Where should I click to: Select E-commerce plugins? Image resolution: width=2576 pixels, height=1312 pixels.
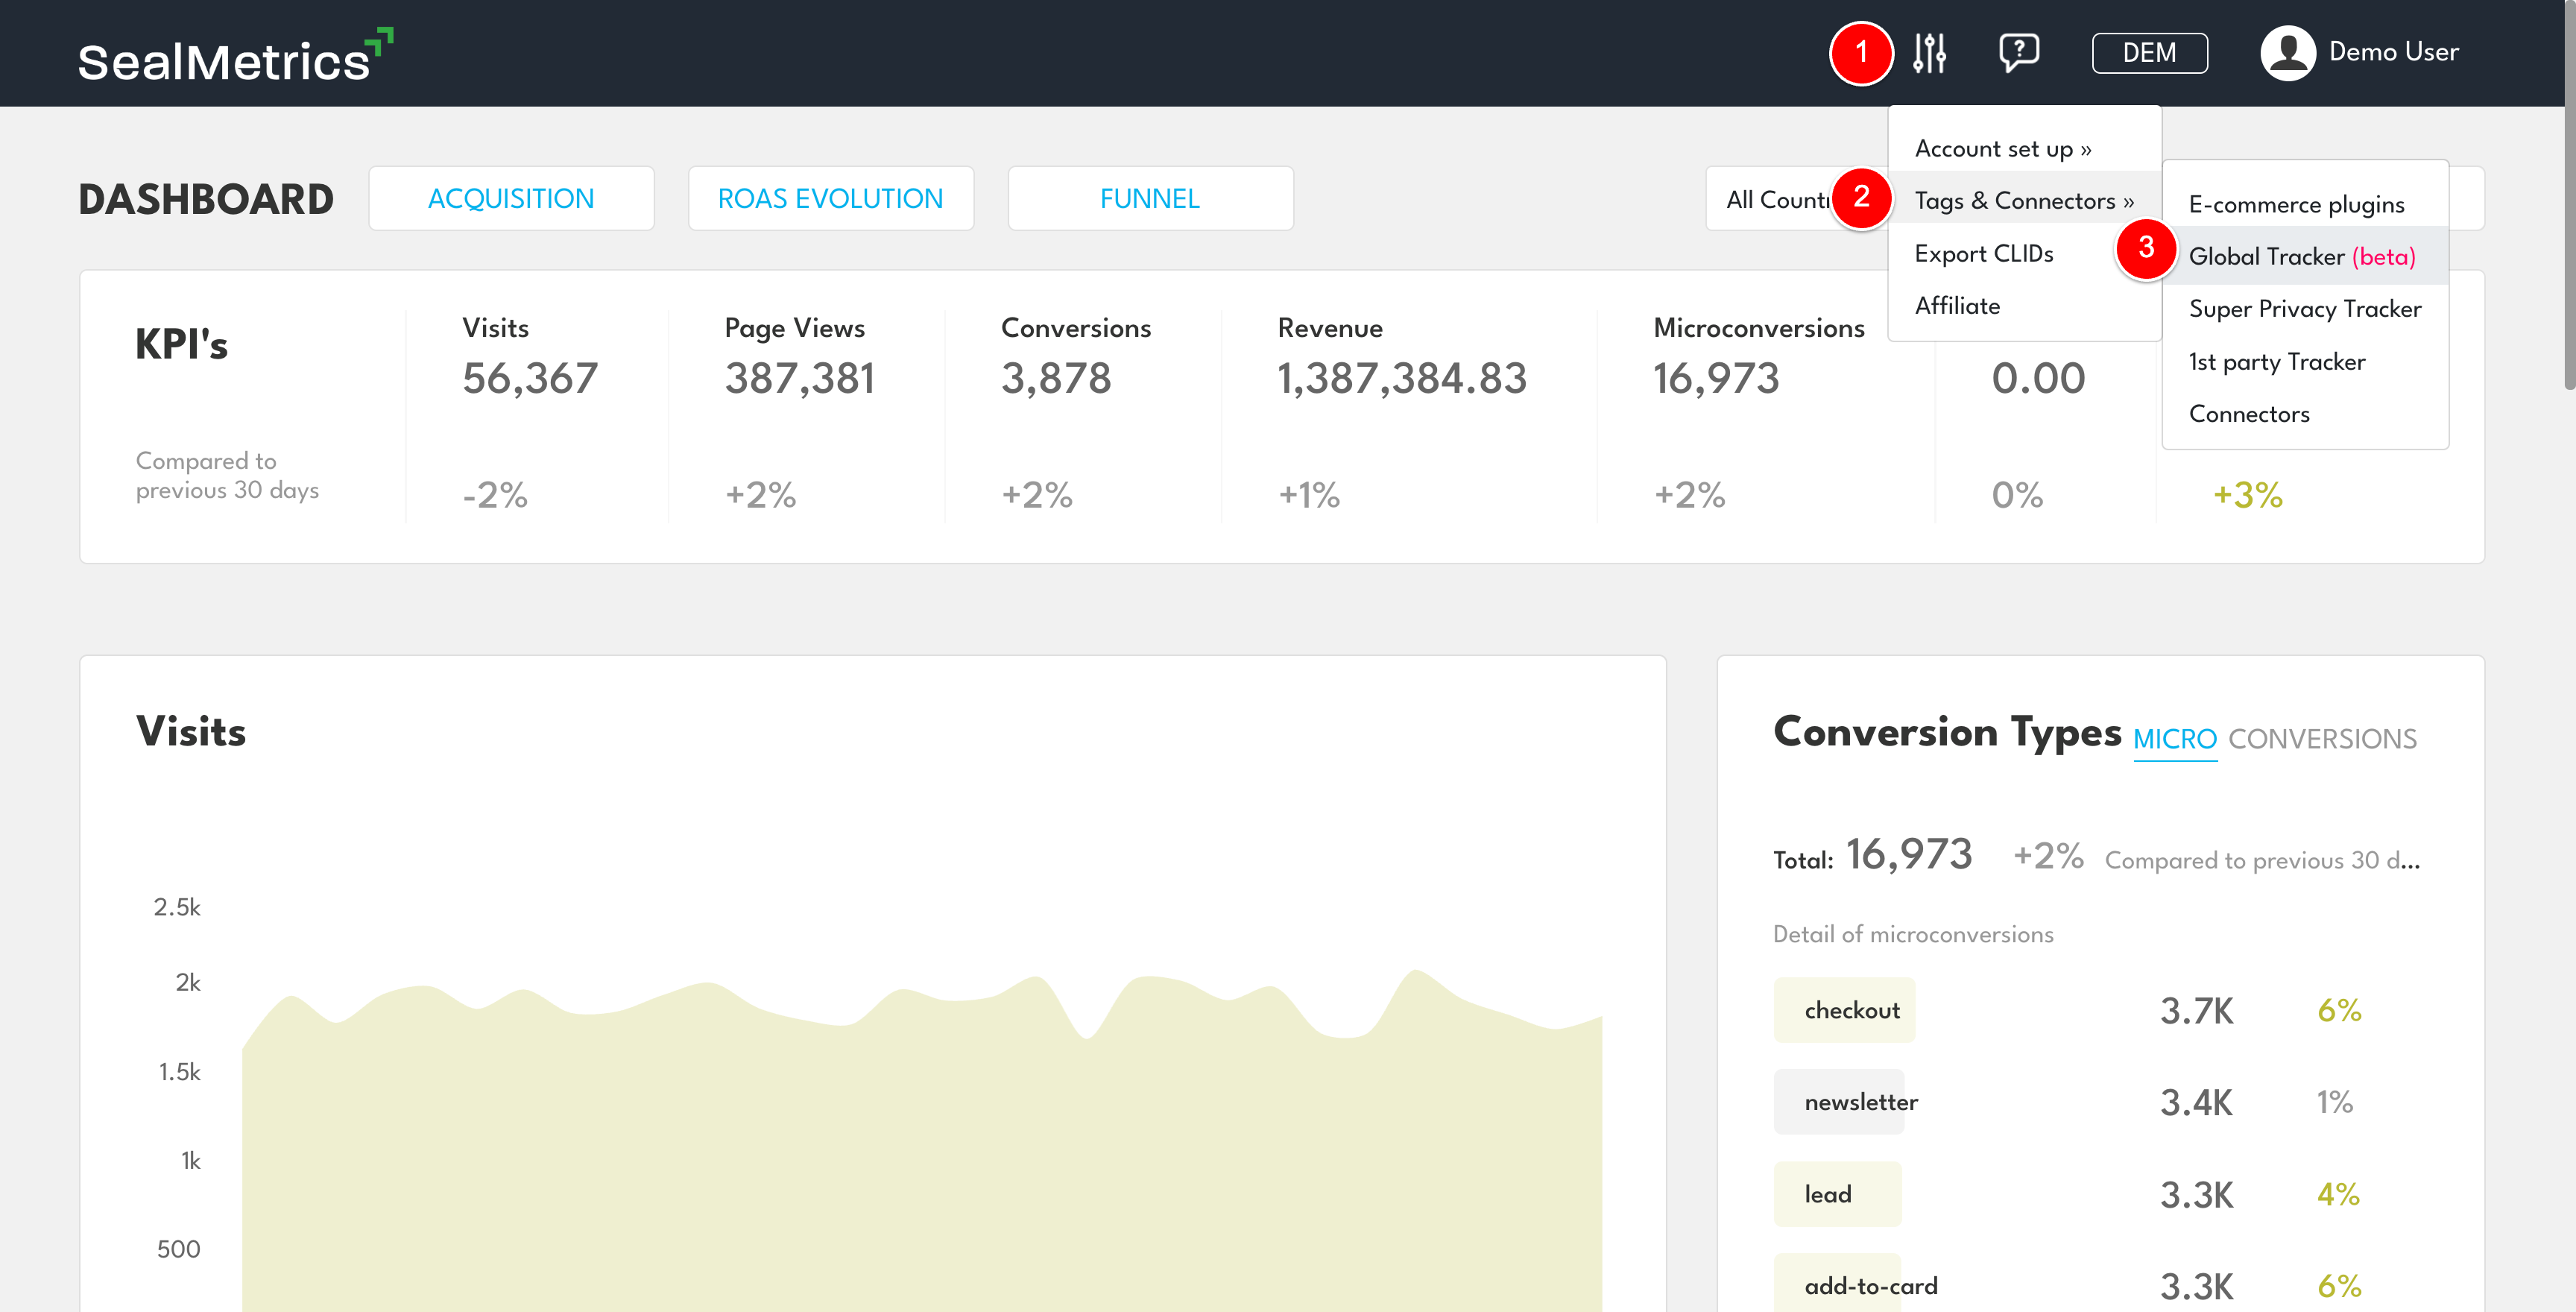click(x=2296, y=204)
